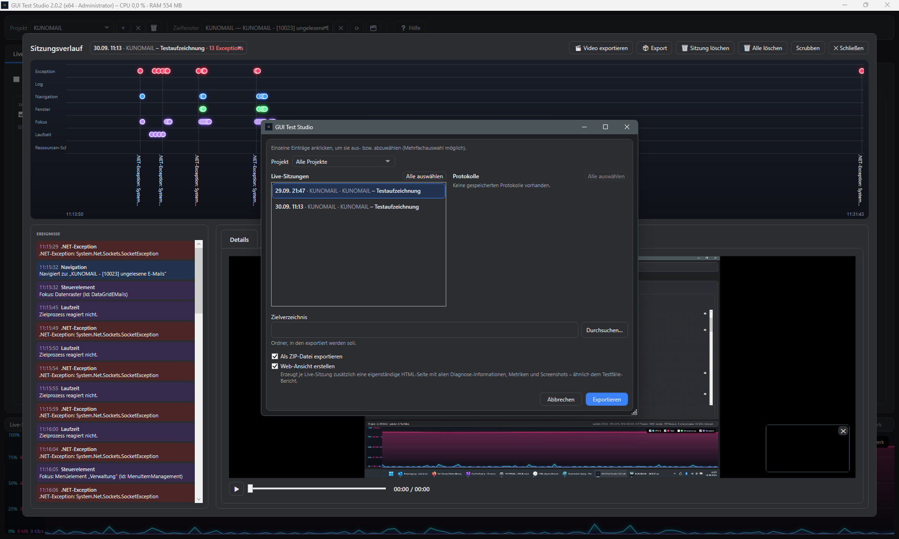This screenshot has height=539, width=899.
Task: Click the Zielverzeichnis input field
Action: (x=424, y=330)
